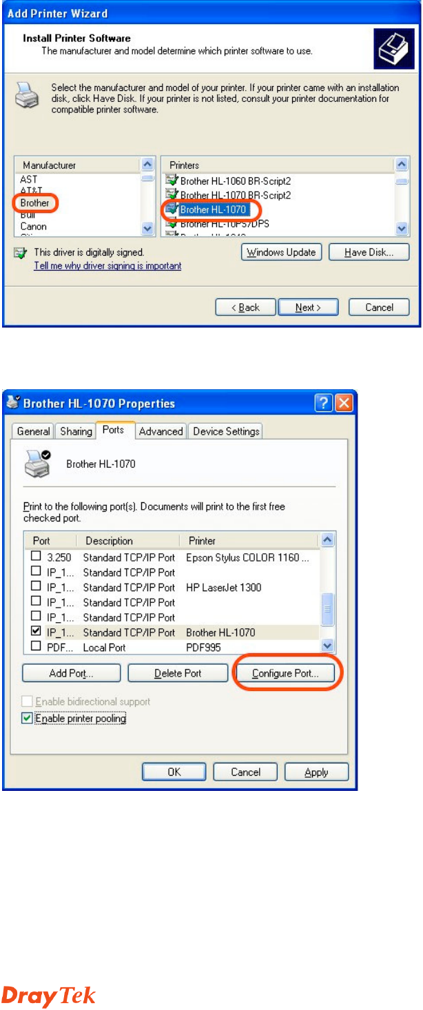The image size is (423, 1010).
Task: Choose Canon in the Manufacturer list
Action: 33,227
